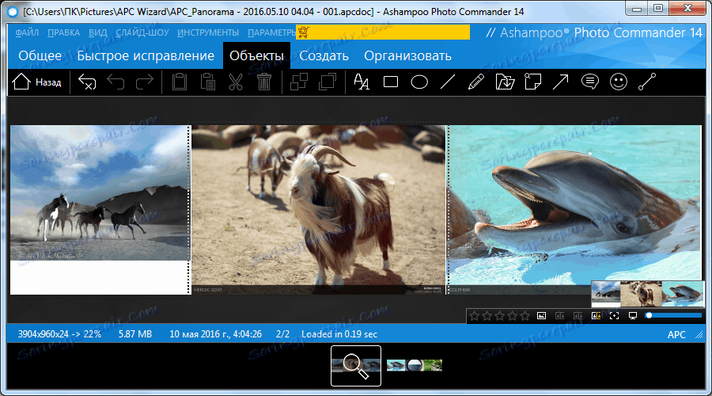Set rating with the fifth star
The width and height of the screenshot is (712, 396).
tap(525, 315)
